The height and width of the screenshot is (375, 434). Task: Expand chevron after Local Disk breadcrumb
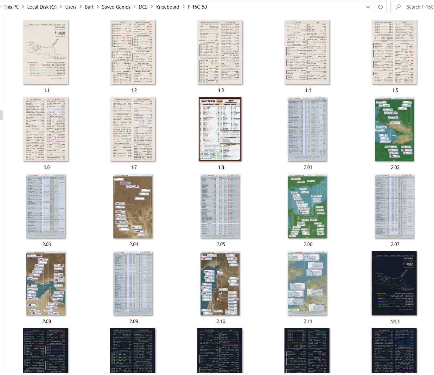click(x=61, y=7)
